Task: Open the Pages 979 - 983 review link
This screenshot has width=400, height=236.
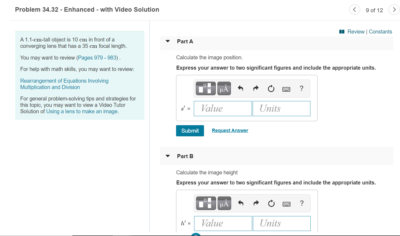Action: 97,57
